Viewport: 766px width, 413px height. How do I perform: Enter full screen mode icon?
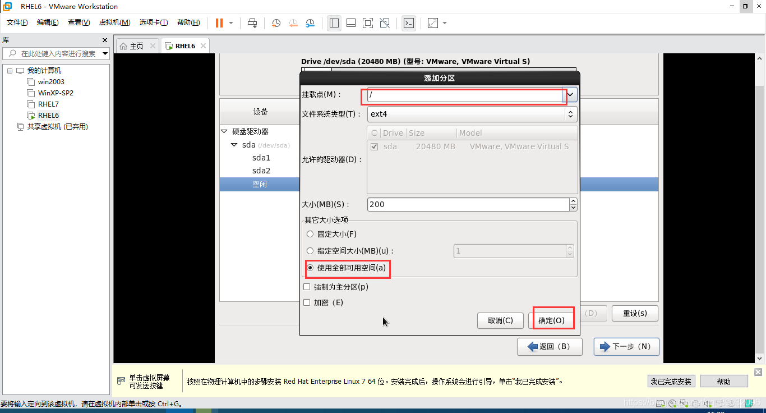(368, 23)
